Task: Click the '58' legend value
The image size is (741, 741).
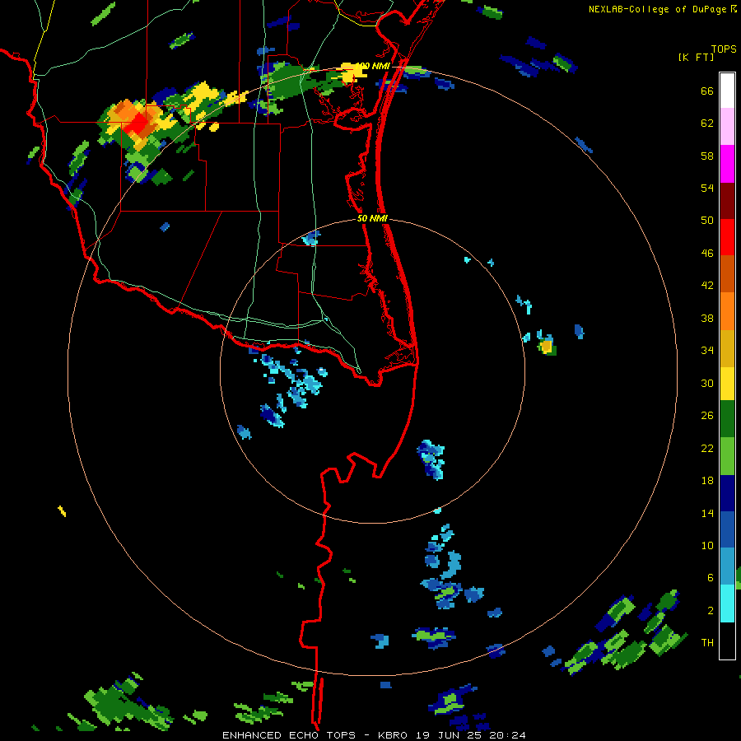Action: 707,156
